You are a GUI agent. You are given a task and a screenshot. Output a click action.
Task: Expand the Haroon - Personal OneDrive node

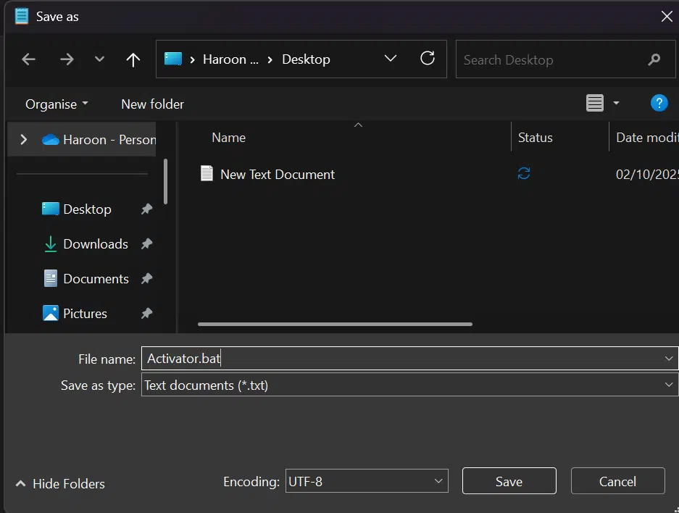coord(24,139)
